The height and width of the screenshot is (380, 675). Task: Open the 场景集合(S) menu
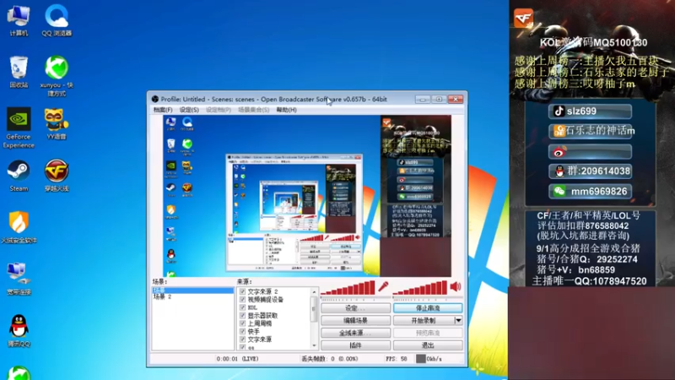(254, 110)
